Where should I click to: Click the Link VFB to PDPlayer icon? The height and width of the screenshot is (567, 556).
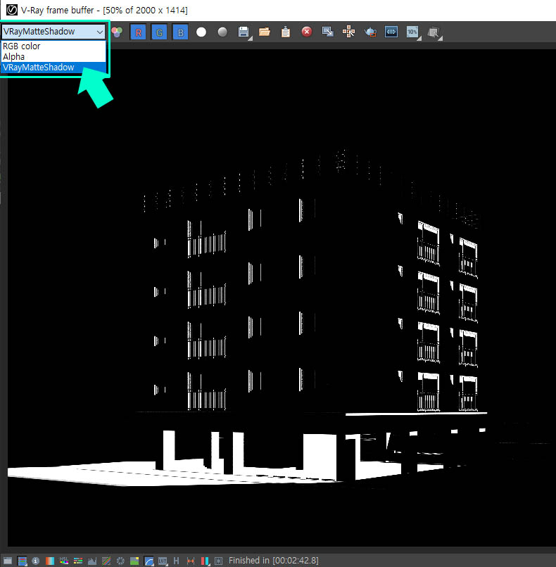point(391,32)
